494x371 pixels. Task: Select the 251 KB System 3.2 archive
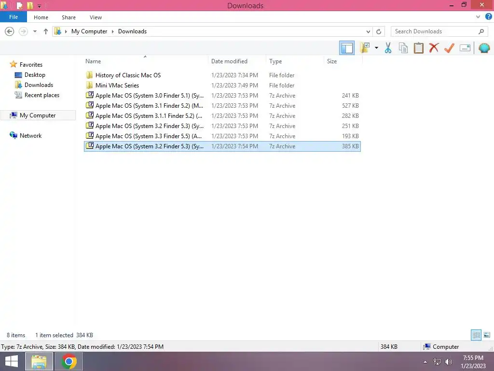pos(222,126)
